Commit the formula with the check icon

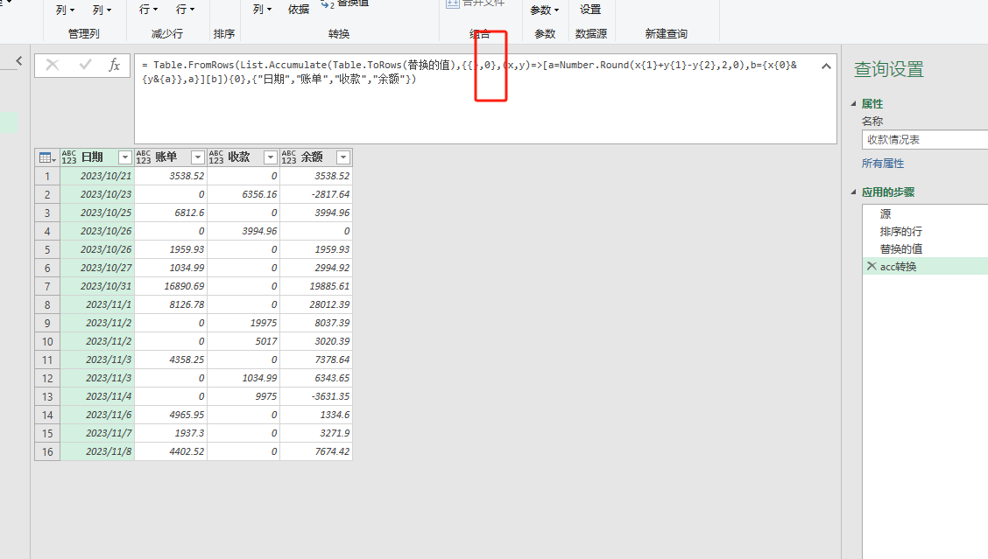click(84, 66)
